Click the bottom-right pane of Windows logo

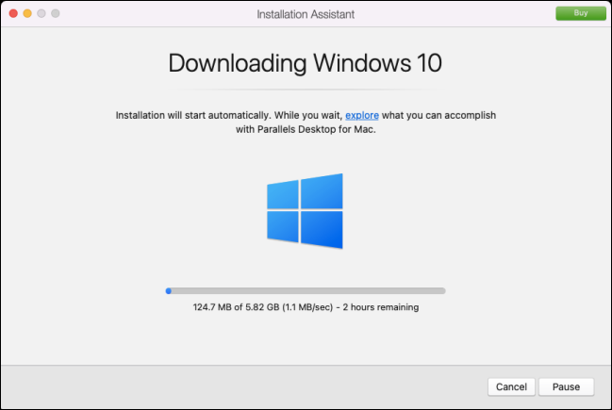(x=323, y=229)
